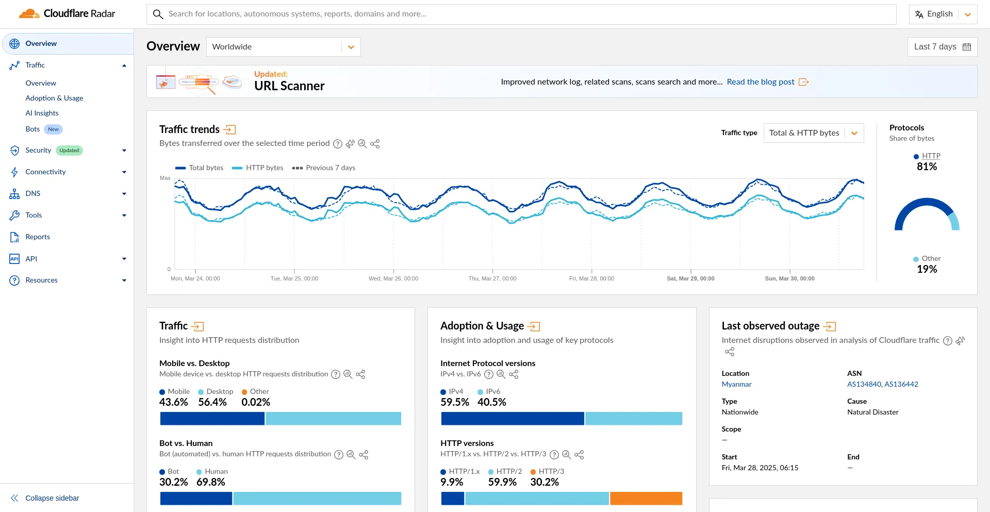This screenshot has width=990, height=512.
Task: Click help icon beside Mobile vs. Desktop description
Action: [x=336, y=374]
